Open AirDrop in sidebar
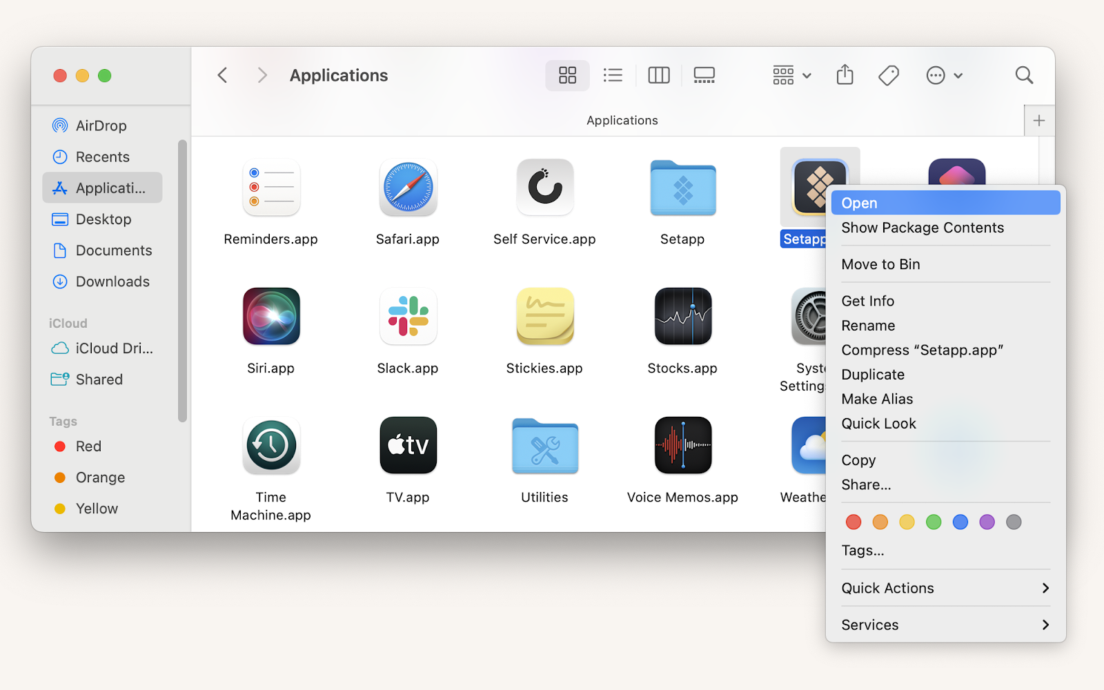 click(x=102, y=126)
